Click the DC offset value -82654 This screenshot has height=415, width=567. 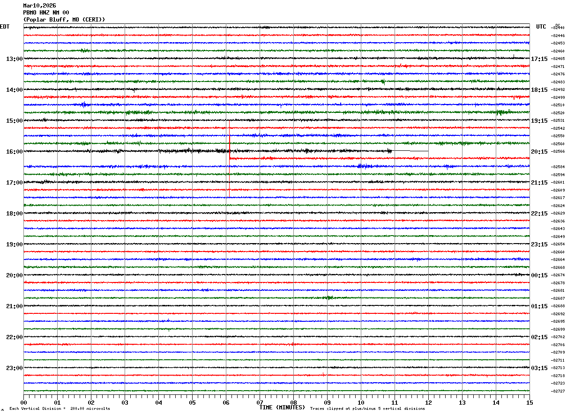pyautogui.click(x=558, y=244)
